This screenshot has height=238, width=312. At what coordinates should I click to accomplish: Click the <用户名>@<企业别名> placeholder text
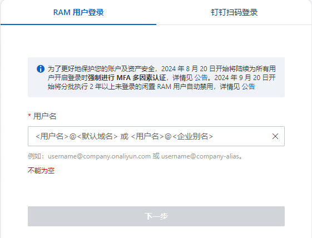point(172,136)
